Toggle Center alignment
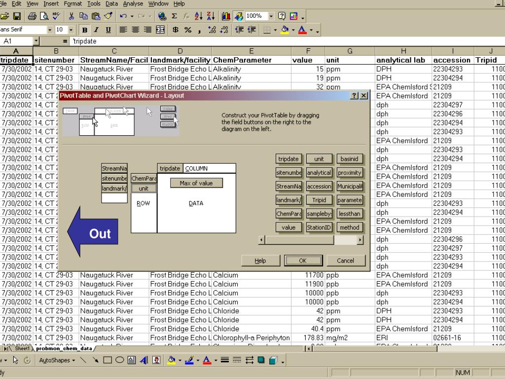The image size is (505, 379). pos(135,30)
